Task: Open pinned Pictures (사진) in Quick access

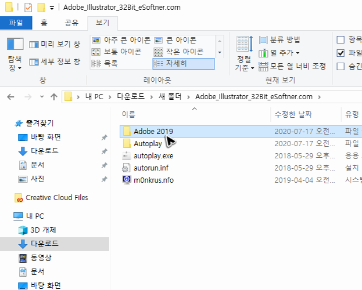Action: [x=31, y=179]
